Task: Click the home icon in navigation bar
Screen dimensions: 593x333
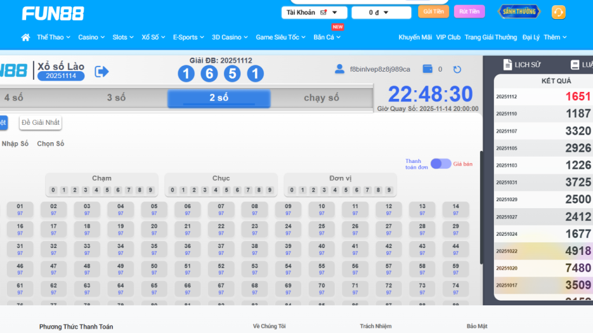Action: click(25, 38)
